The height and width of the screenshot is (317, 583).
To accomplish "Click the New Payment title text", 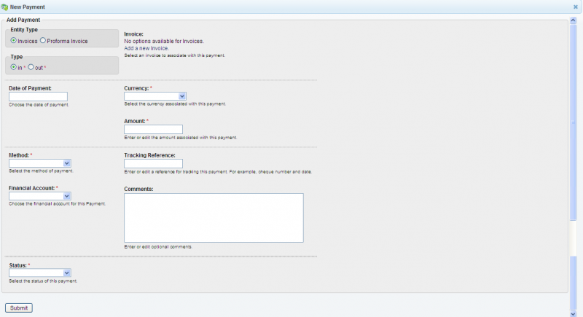I will [x=29, y=6].
